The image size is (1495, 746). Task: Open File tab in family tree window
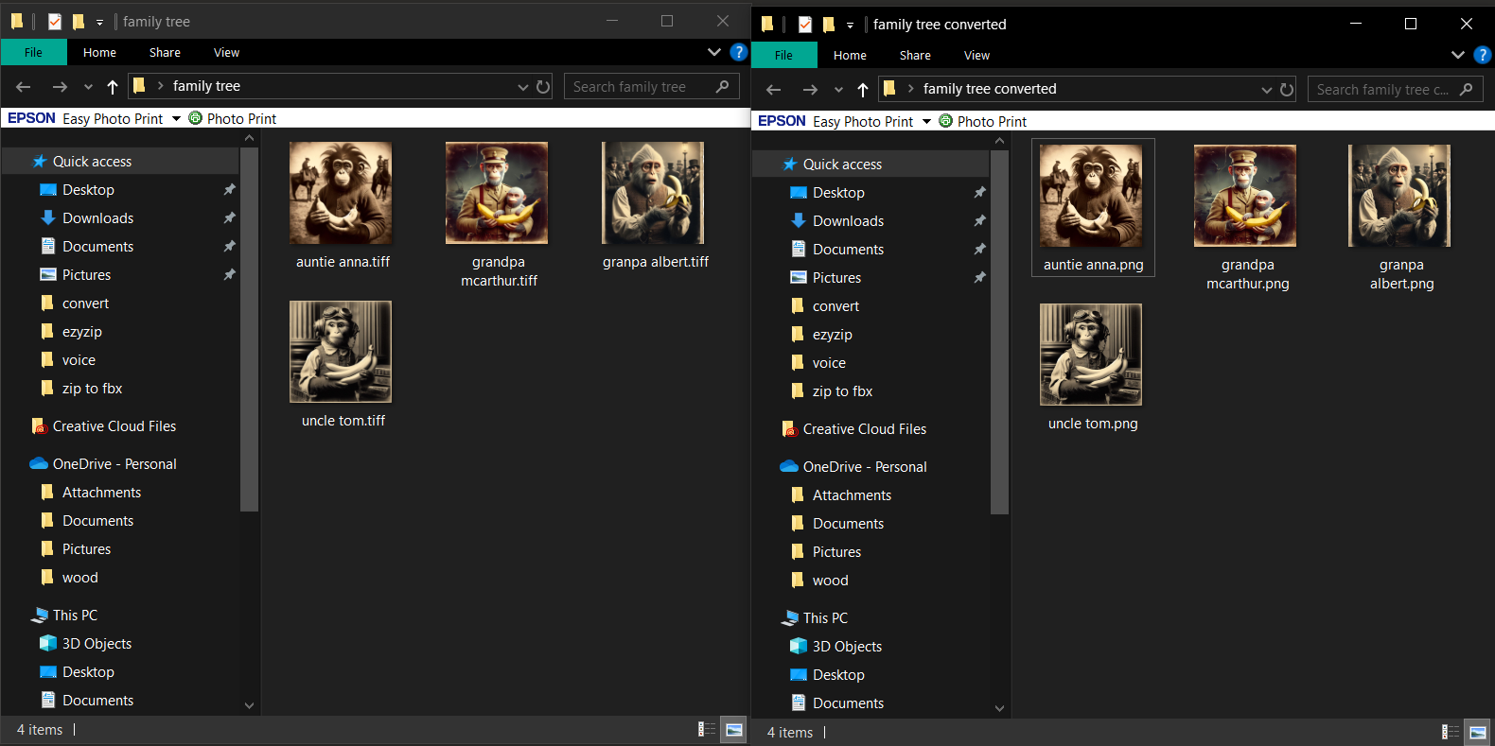point(34,52)
